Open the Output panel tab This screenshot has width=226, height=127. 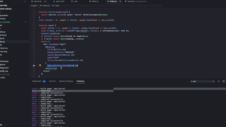[53, 81]
